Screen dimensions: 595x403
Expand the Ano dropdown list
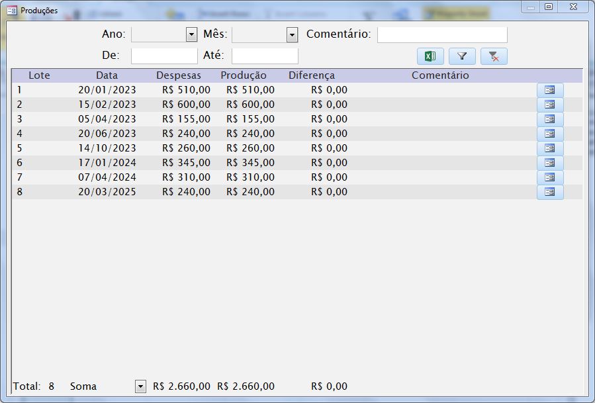(191, 35)
